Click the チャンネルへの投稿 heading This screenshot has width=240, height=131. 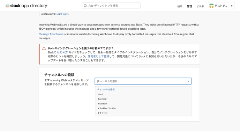click(59, 75)
